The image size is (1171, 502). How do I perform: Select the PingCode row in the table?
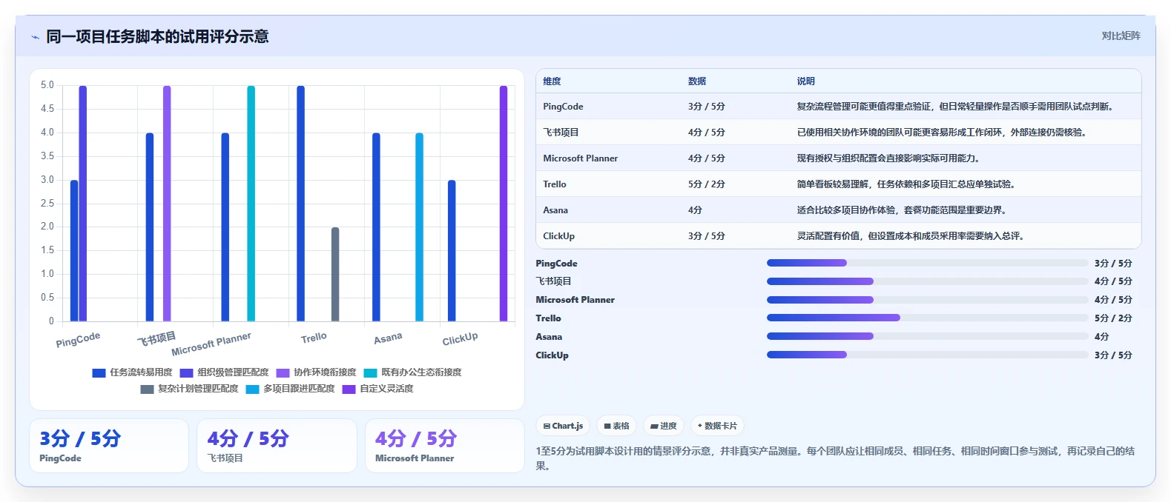tap(839, 107)
